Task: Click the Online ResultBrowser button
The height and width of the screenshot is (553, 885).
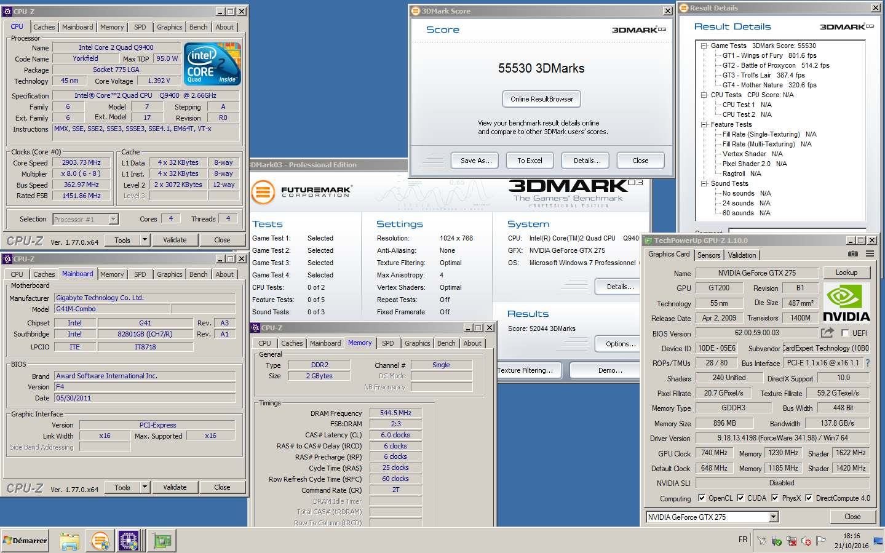Action: click(542, 99)
